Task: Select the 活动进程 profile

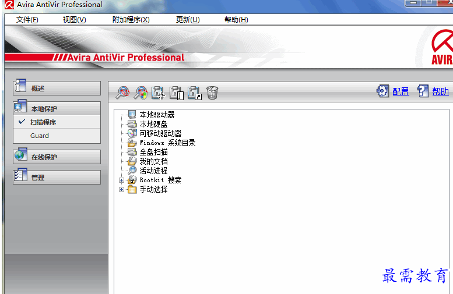Action: [153, 171]
